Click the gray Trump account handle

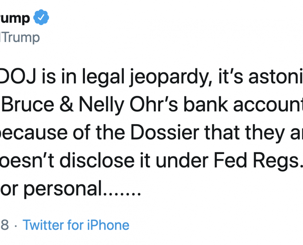20,37
